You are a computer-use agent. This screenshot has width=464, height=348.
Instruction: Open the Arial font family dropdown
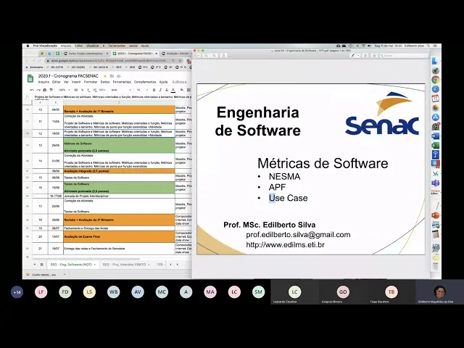click(121, 90)
